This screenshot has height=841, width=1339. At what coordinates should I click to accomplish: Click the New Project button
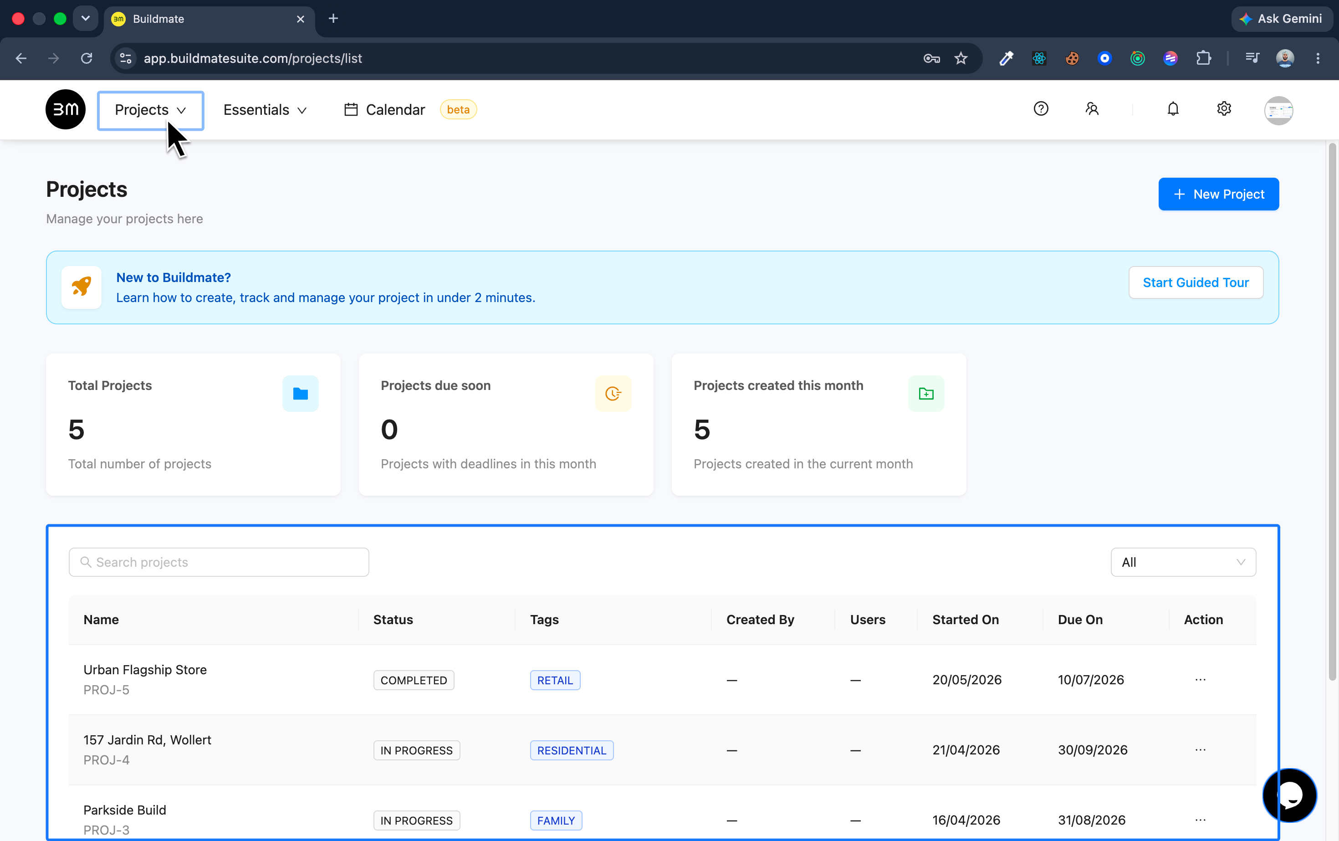pyautogui.click(x=1218, y=194)
